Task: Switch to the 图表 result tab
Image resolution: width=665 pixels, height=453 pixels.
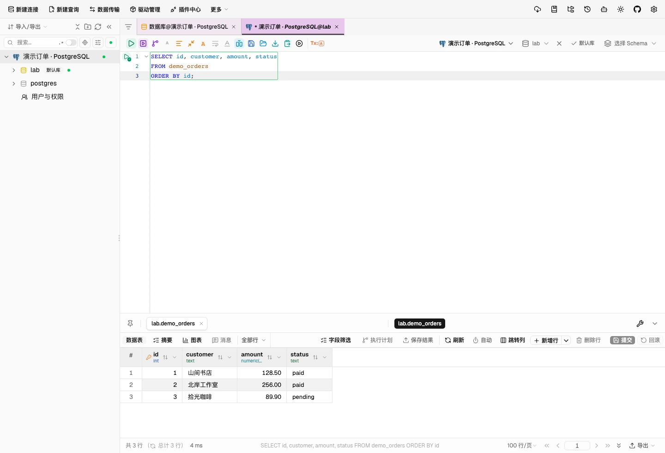Action: click(x=192, y=340)
